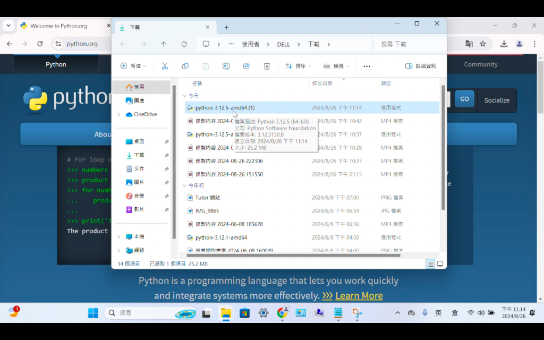Select Python tab on Python.org header
544x340 pixels.
click(56, 64)
